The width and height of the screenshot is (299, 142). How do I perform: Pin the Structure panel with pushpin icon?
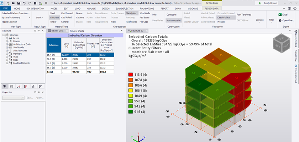(39, 31)
